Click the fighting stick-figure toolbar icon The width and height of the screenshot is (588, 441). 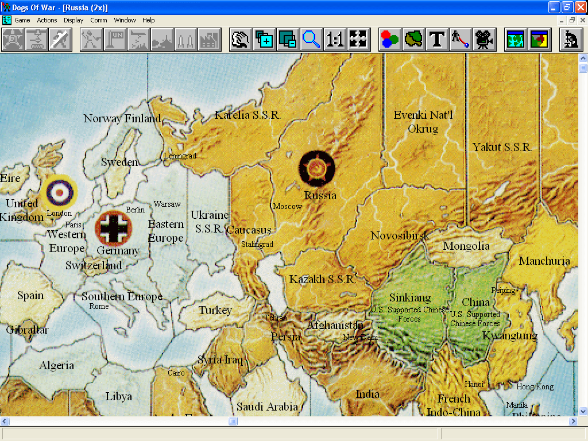coord(91,40)
